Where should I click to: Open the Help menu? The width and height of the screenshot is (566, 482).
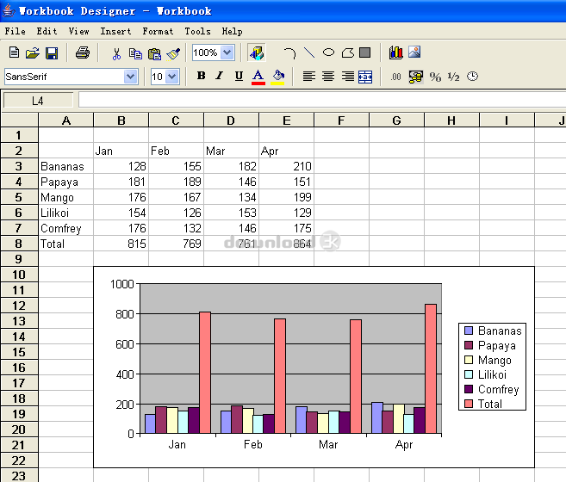pos(232,31)
